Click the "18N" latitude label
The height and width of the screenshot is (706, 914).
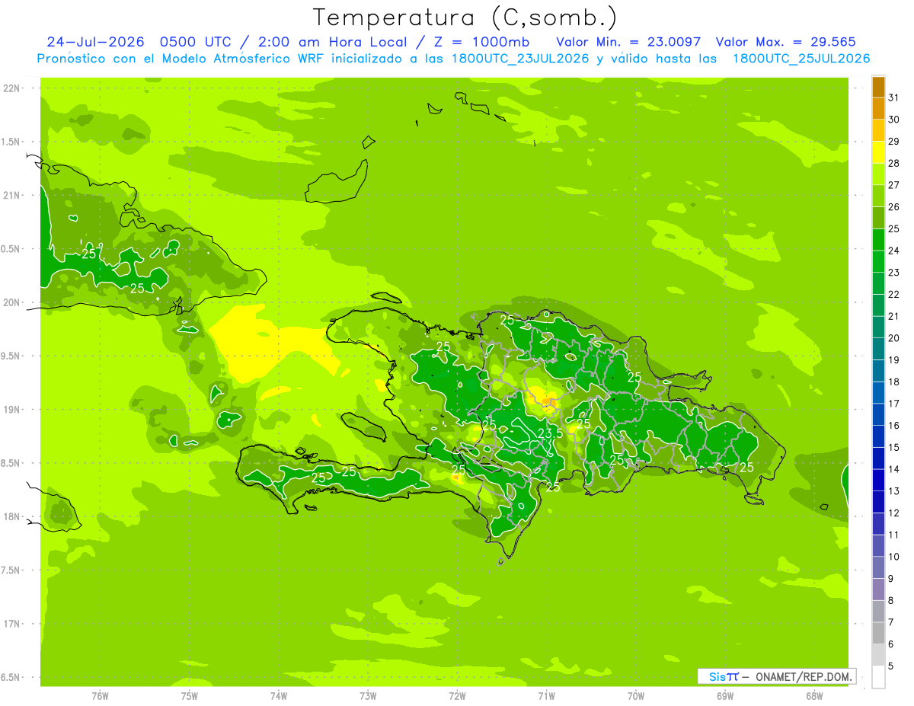[11, 517]
